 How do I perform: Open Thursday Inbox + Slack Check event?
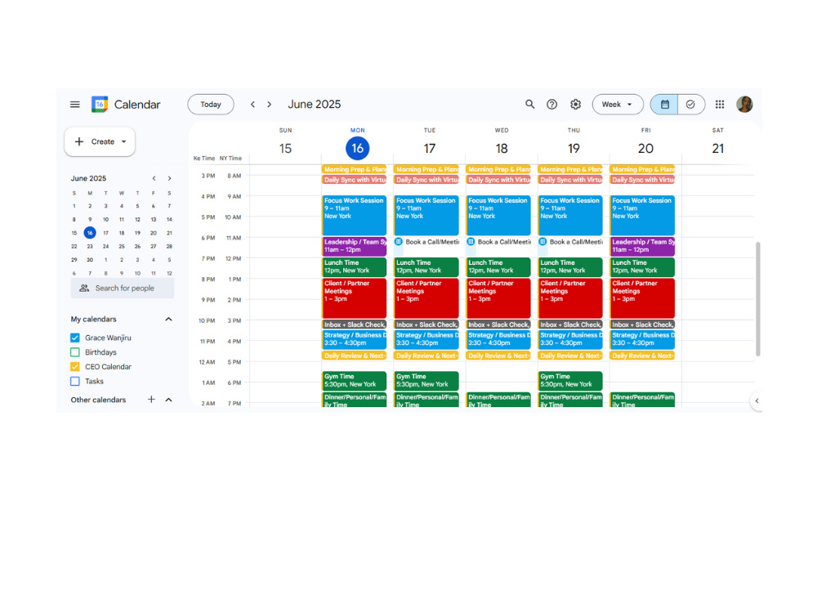point(570,324)
